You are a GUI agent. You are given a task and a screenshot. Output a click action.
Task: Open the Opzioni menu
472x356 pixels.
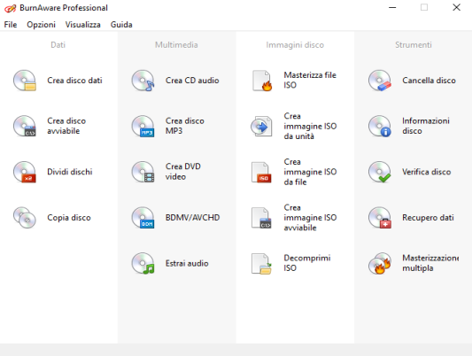(x=42, y=25)
